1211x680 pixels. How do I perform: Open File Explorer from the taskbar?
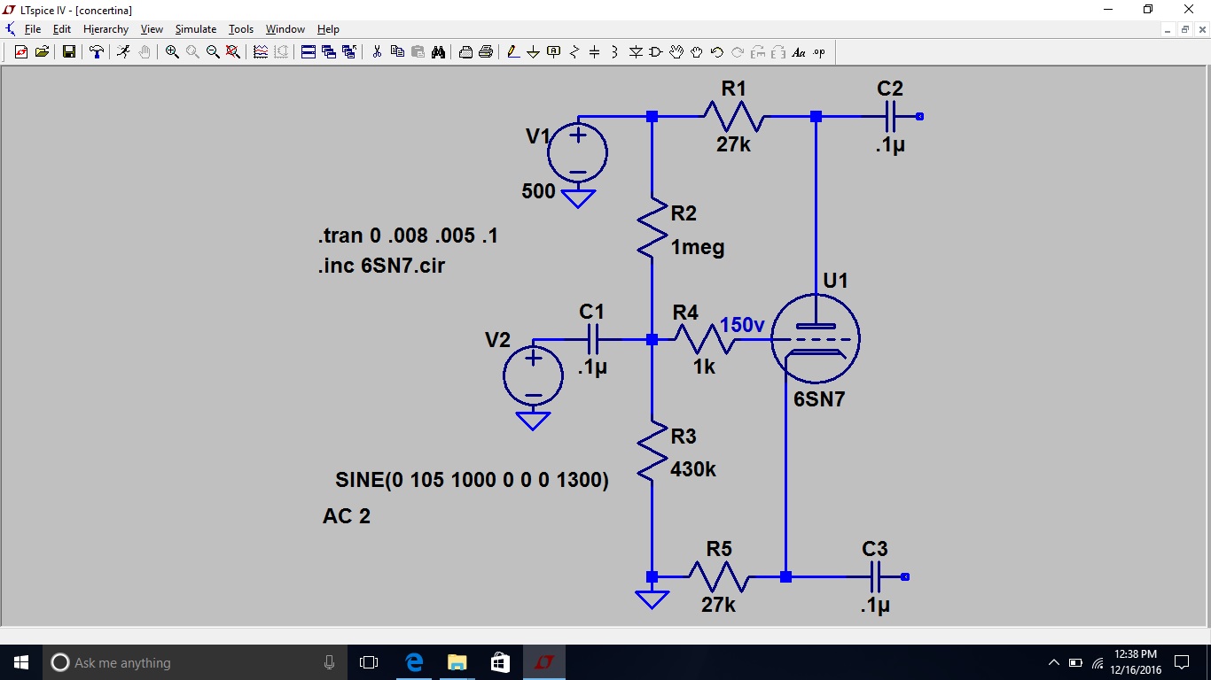pyautogui.click(x=457, y=662)
